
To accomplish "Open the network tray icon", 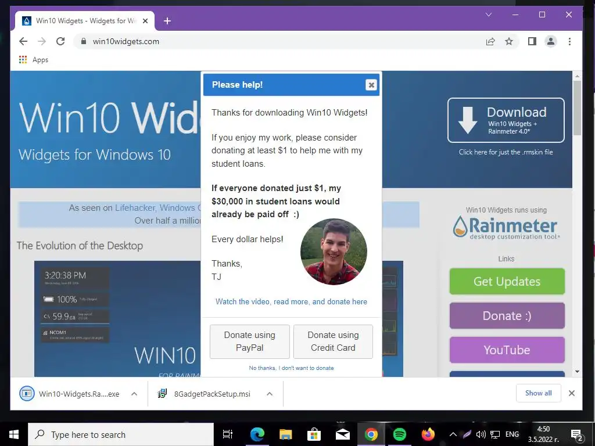I will 495,434.
